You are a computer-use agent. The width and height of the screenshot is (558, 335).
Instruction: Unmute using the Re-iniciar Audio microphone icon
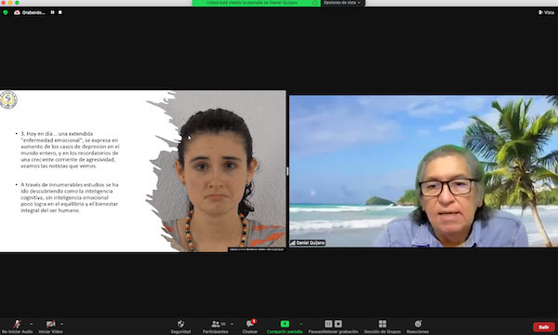pos(17,324)
